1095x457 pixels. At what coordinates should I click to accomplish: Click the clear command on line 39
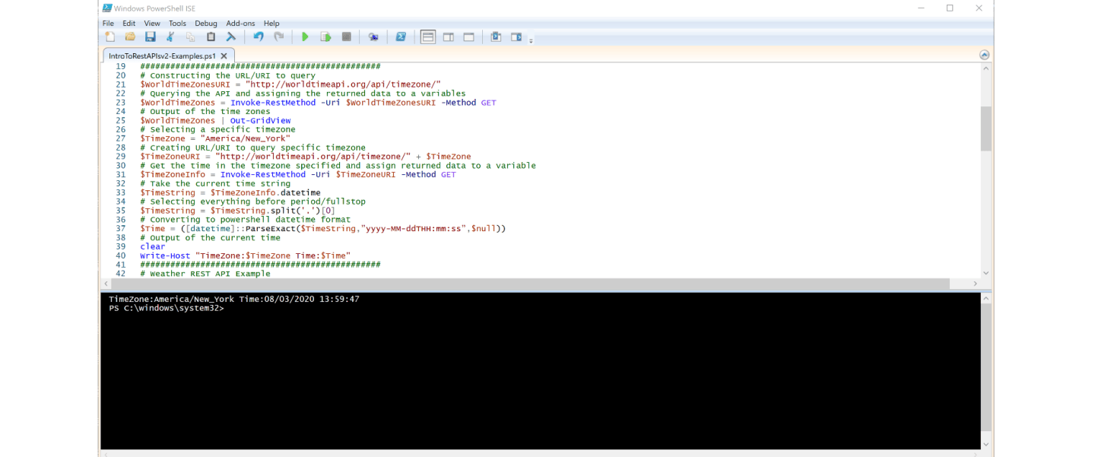(152, 246)
